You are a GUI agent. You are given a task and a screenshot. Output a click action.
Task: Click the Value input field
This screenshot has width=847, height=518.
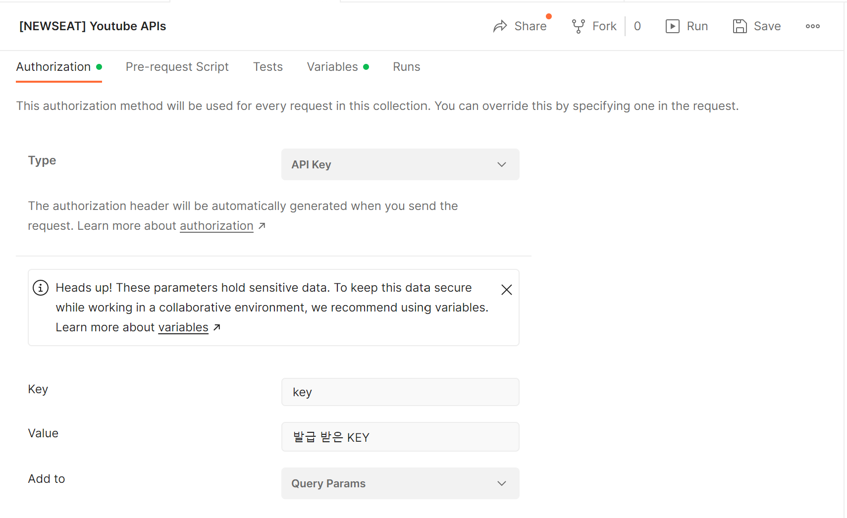400,437
